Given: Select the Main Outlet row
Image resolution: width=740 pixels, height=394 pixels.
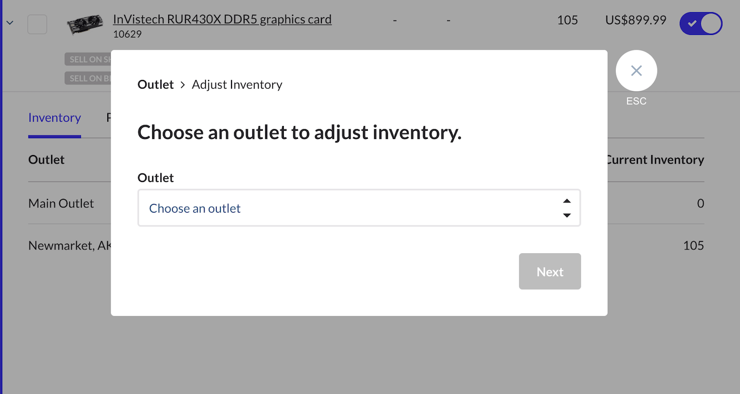Looking at the screenshot, I should pos(61,204).
